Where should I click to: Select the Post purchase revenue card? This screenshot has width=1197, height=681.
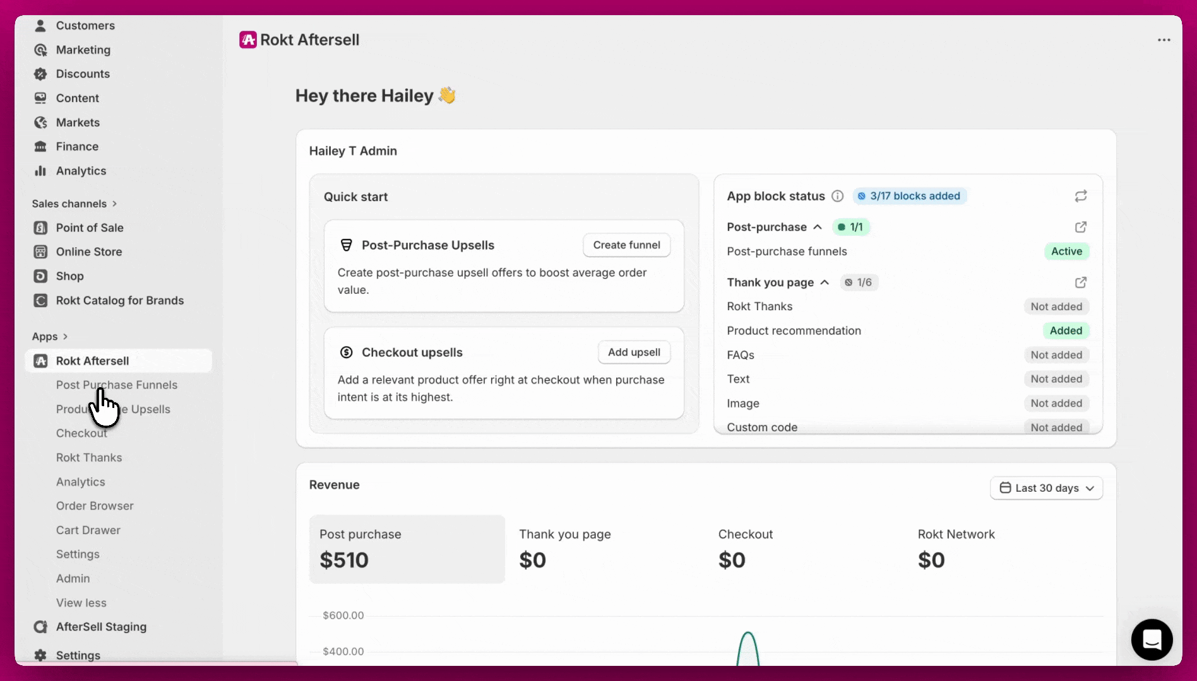(x=407, y=549)
